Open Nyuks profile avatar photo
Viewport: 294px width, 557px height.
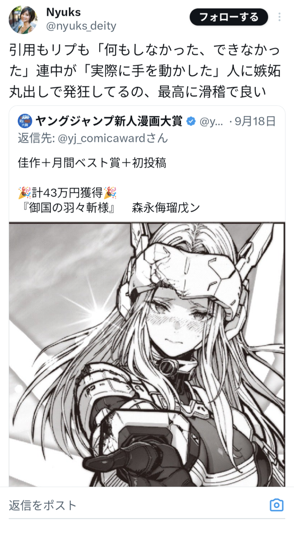(x=23, y=20)
